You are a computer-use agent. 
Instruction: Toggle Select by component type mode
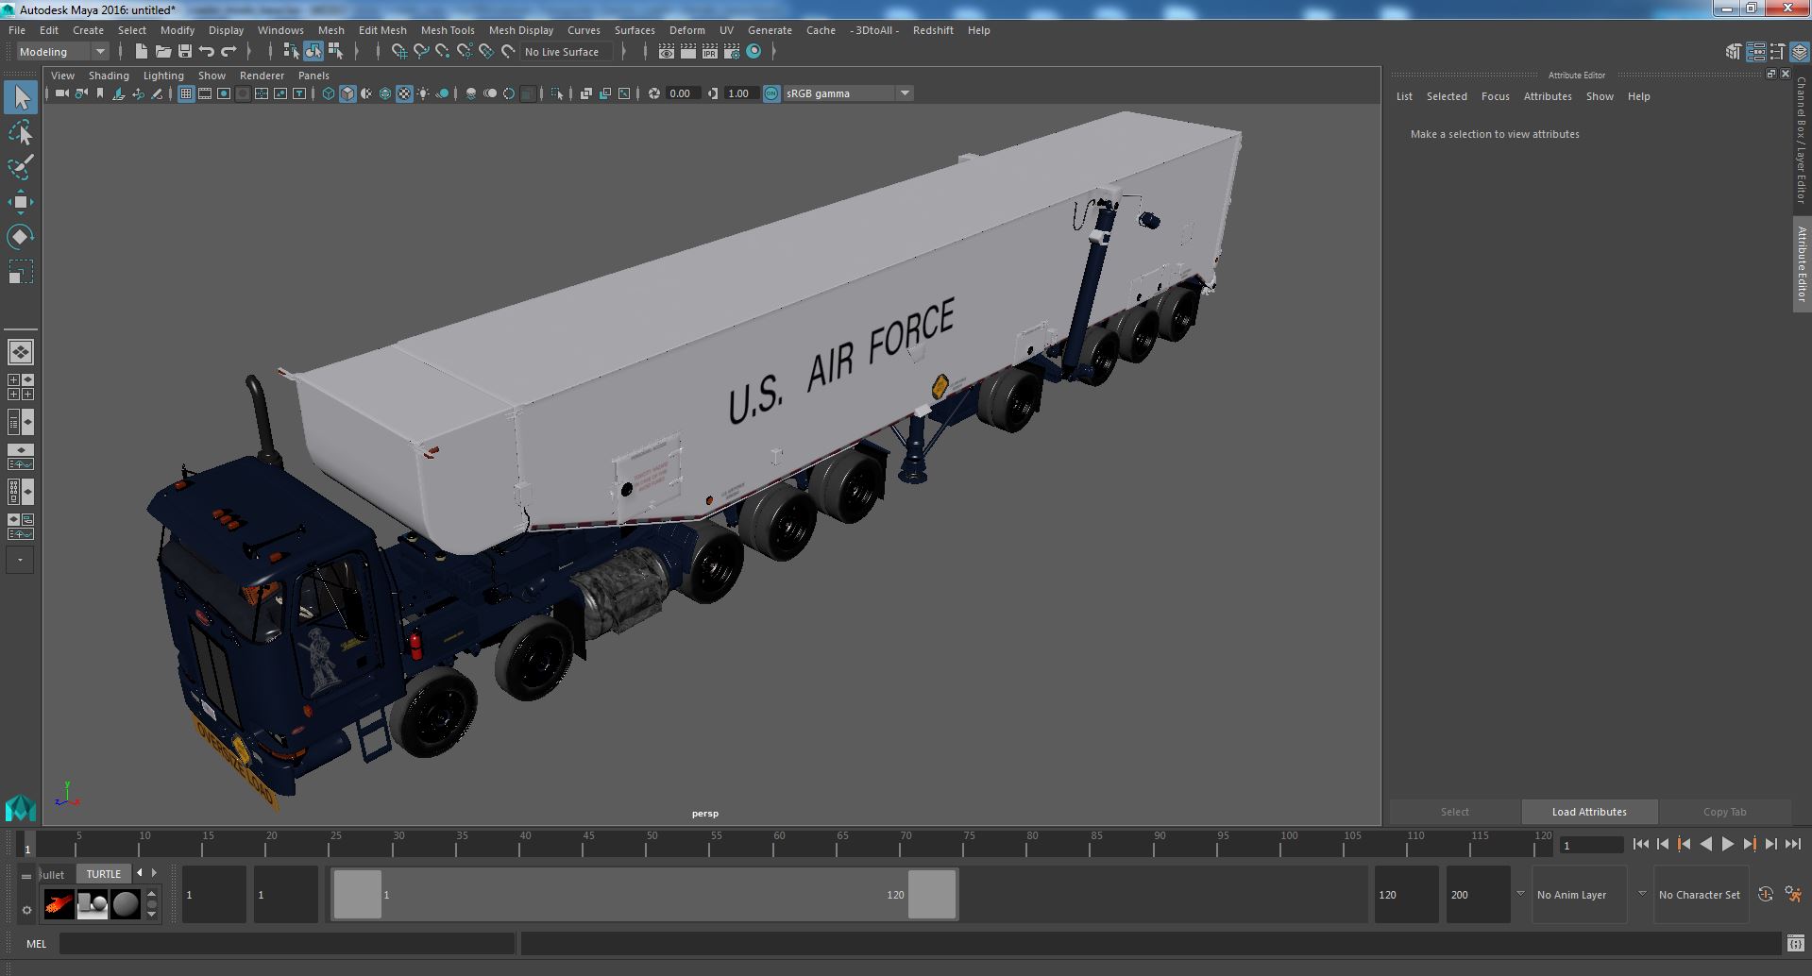pyautogui.click(x=335, y=52)
